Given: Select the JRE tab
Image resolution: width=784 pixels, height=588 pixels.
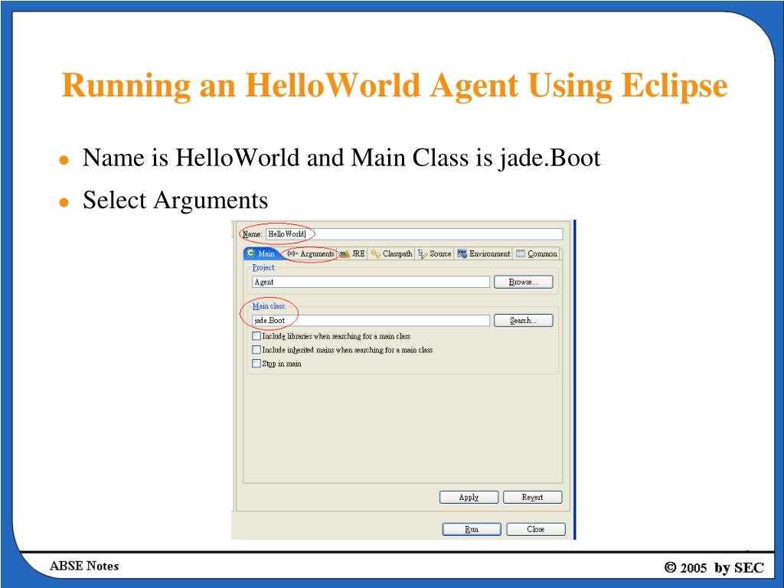Looking at the screenshot, I should pos(352,253).
